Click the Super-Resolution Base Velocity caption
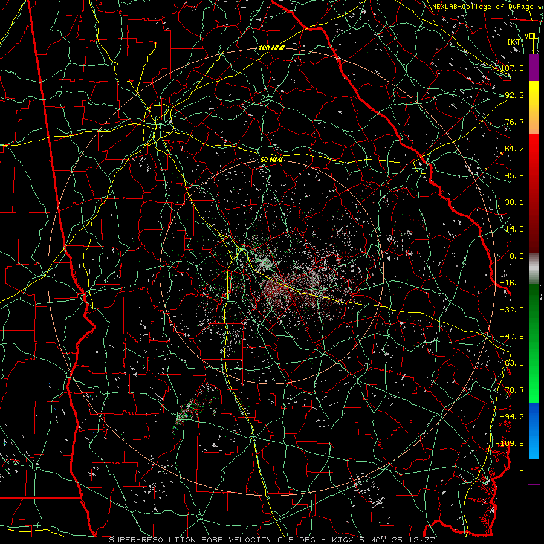 [271, 540]
